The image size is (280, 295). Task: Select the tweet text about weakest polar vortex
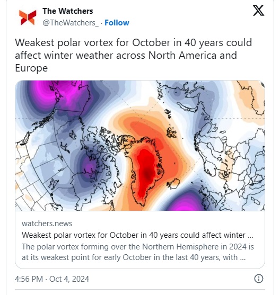pyautogui.click(x=134, y=55)
